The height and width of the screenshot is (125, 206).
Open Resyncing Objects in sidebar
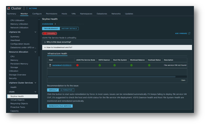coord(19,103)
